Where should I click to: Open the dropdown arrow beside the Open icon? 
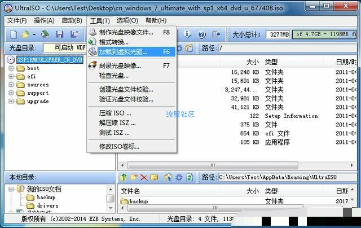point(34,35)
